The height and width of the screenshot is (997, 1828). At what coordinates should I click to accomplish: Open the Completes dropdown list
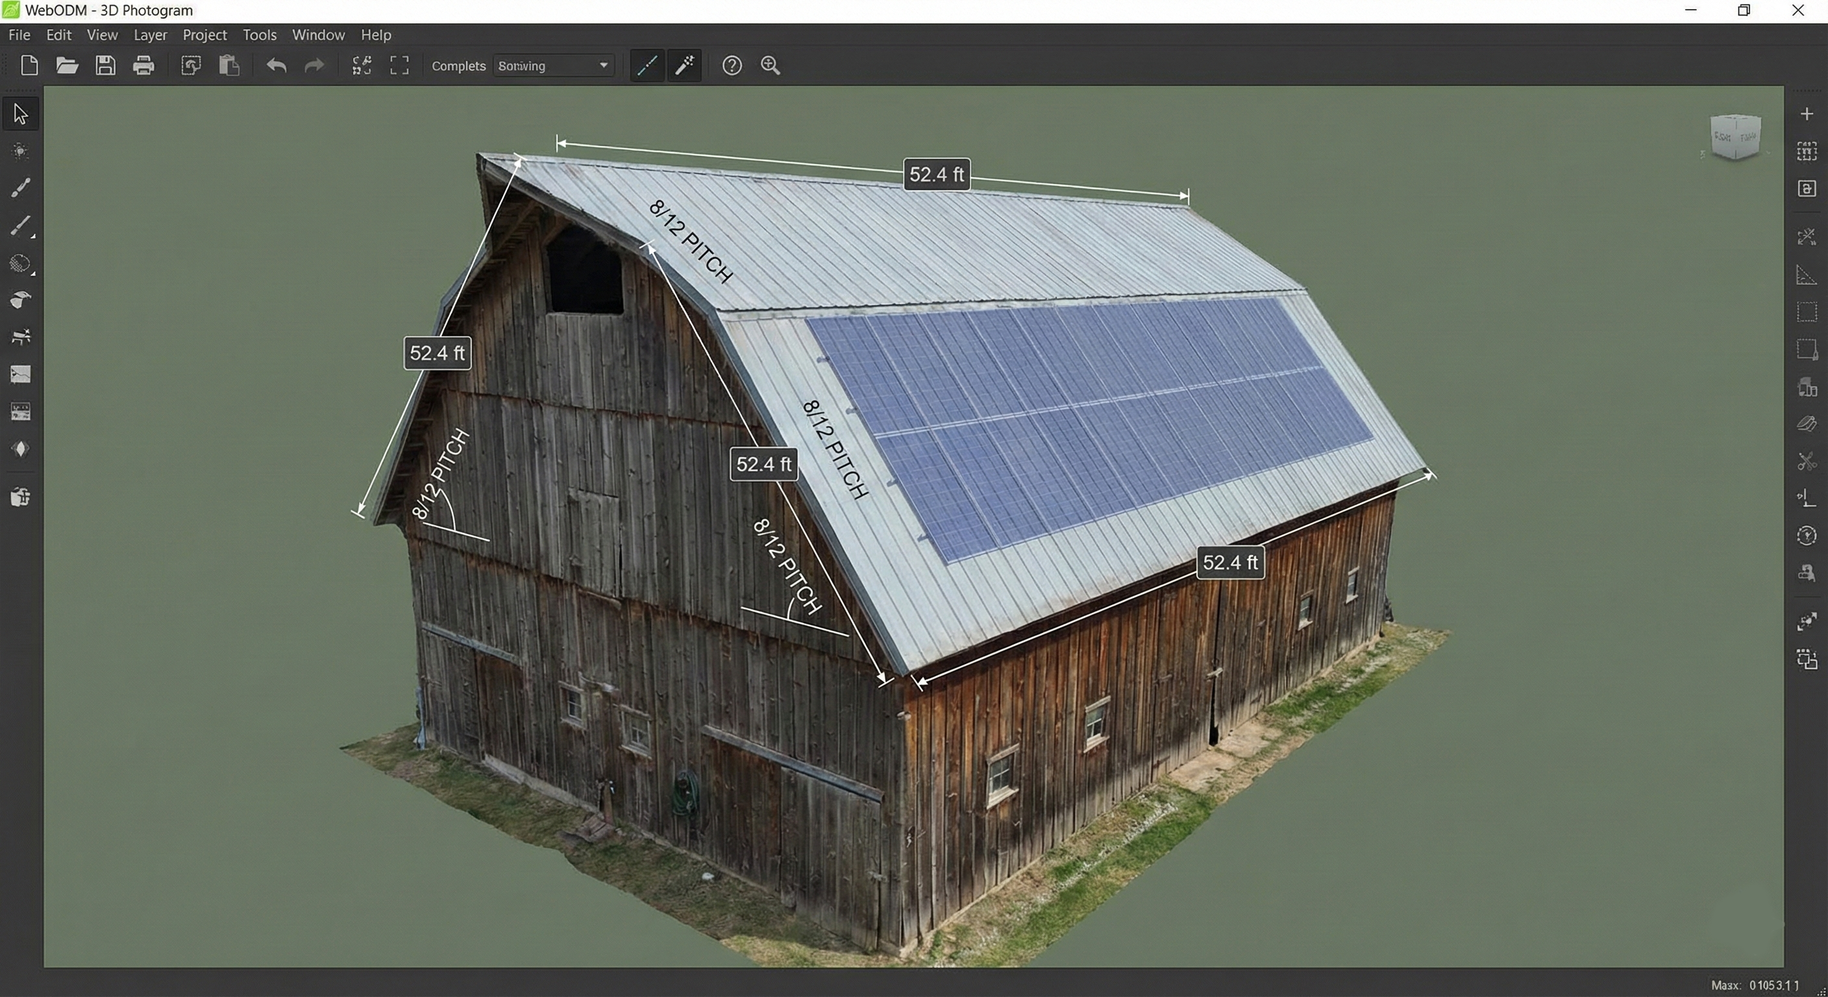click(x=554, y=66)
